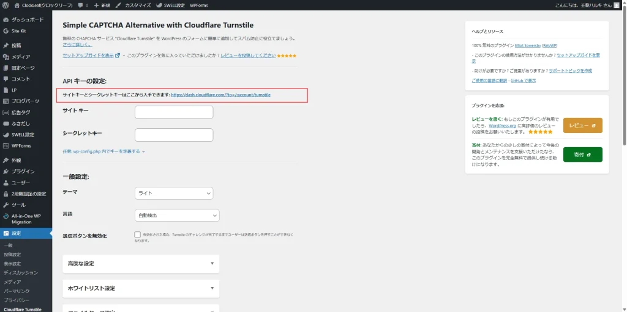The image size is (627, 312).
Task: Click the user avatar icon at top right
Action: 617,5
